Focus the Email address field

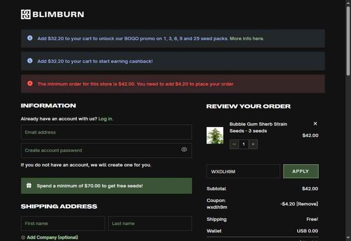click(106, 132)
